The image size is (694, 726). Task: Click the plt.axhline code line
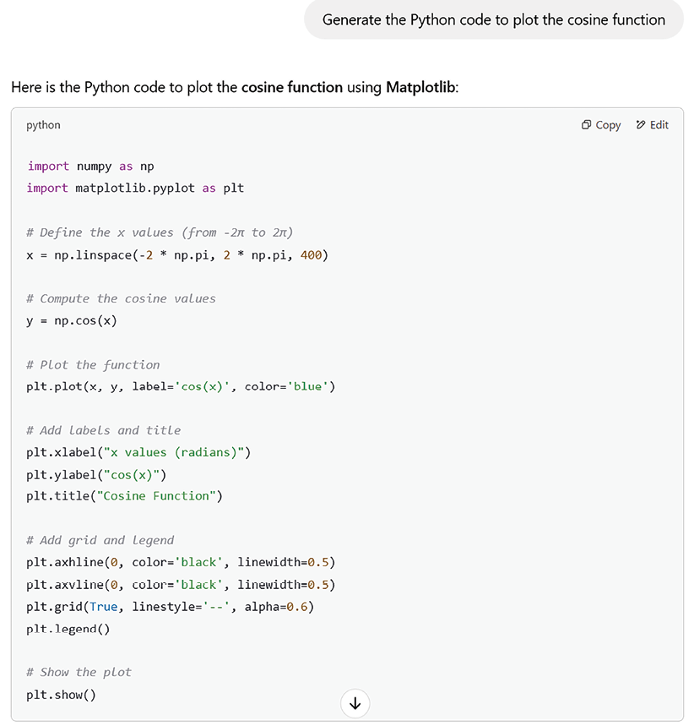coord(181,562)
